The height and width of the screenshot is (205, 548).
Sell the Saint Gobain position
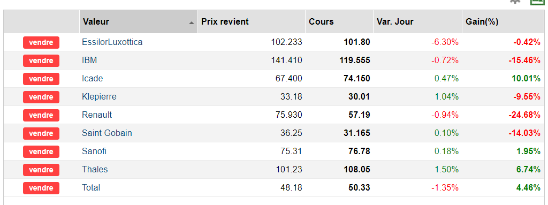click(x=41, y=133)
